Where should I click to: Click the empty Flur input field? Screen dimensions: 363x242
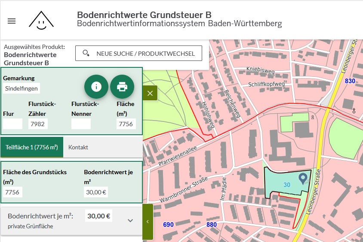point(12,124)
